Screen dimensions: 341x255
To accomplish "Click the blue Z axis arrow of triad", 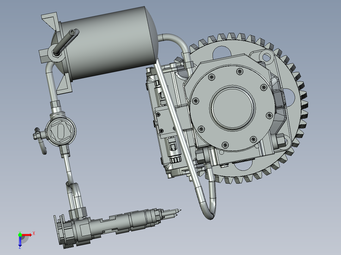I will pos(20,242).
